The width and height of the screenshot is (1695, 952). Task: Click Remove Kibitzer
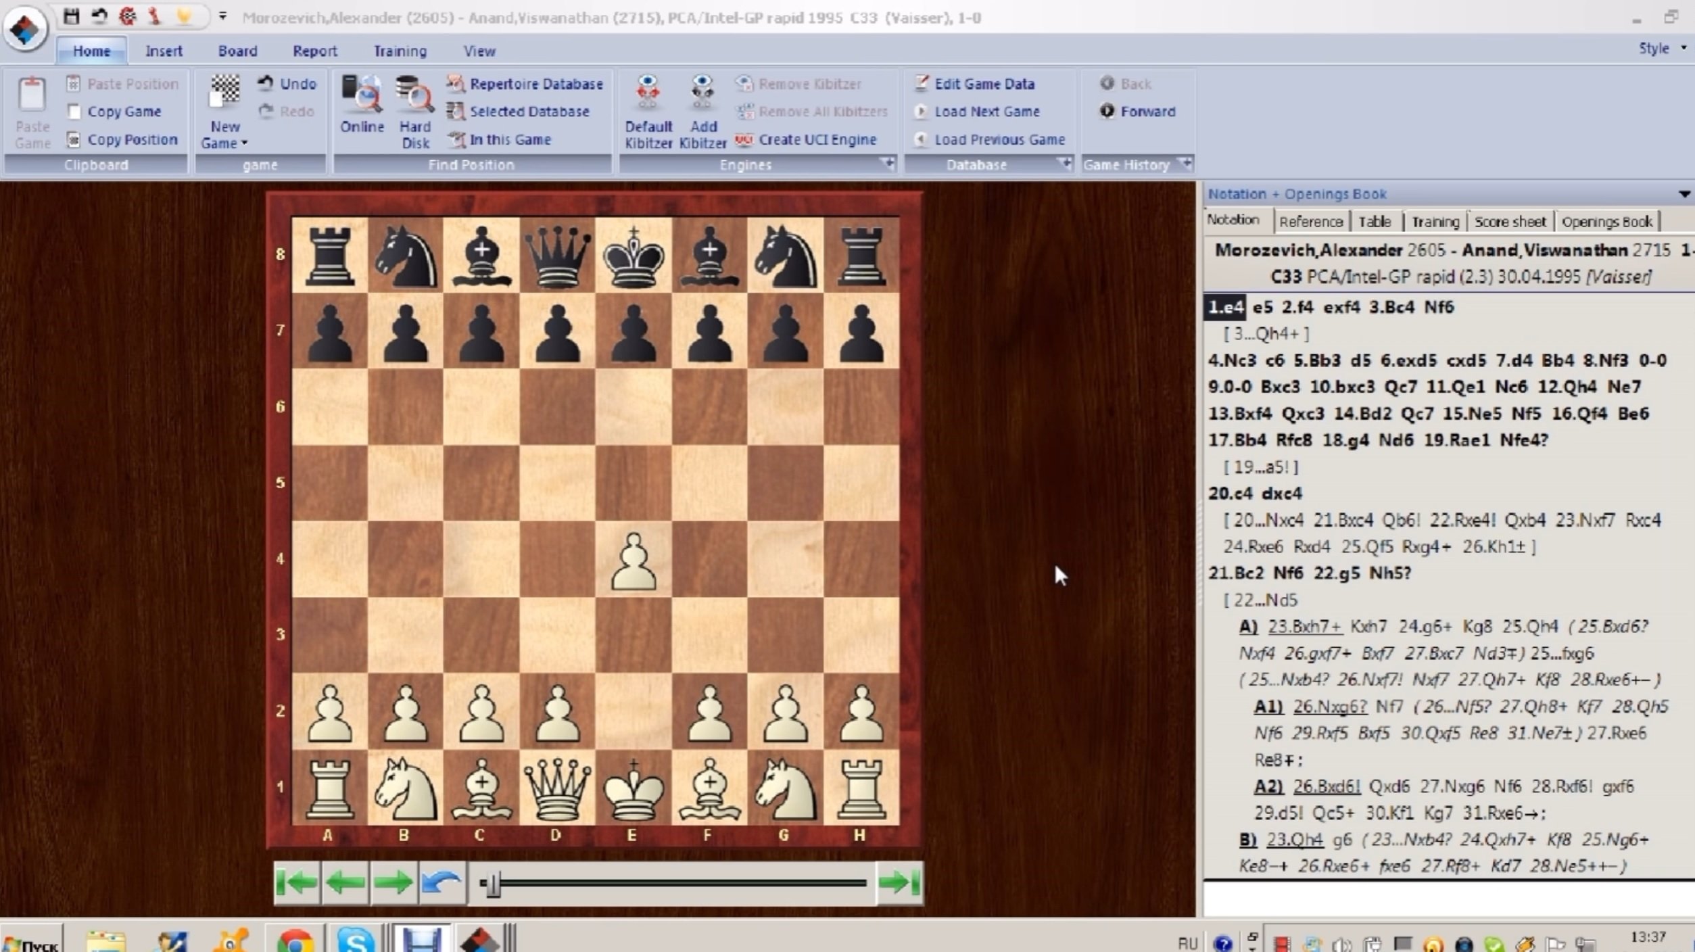(798, 84)
